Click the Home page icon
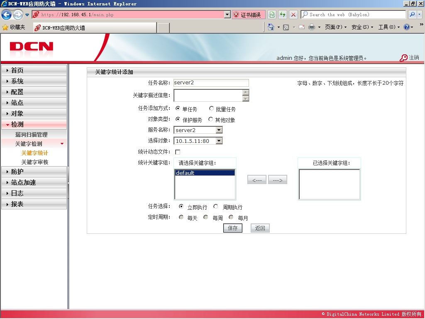Viewport: 425px width, 319px height. coord(271,27)
